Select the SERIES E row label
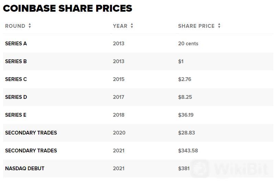The image size is (274, 185). tap(16, 115)
